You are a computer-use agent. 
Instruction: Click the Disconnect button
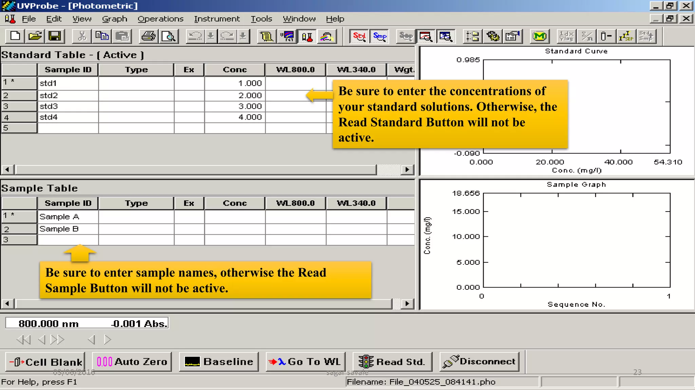[x=480, y=362]
